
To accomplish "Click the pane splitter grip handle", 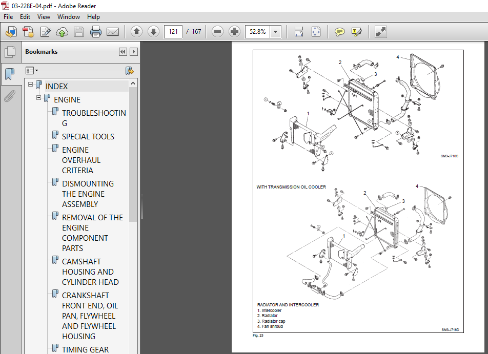I will (x=141, y=206).
